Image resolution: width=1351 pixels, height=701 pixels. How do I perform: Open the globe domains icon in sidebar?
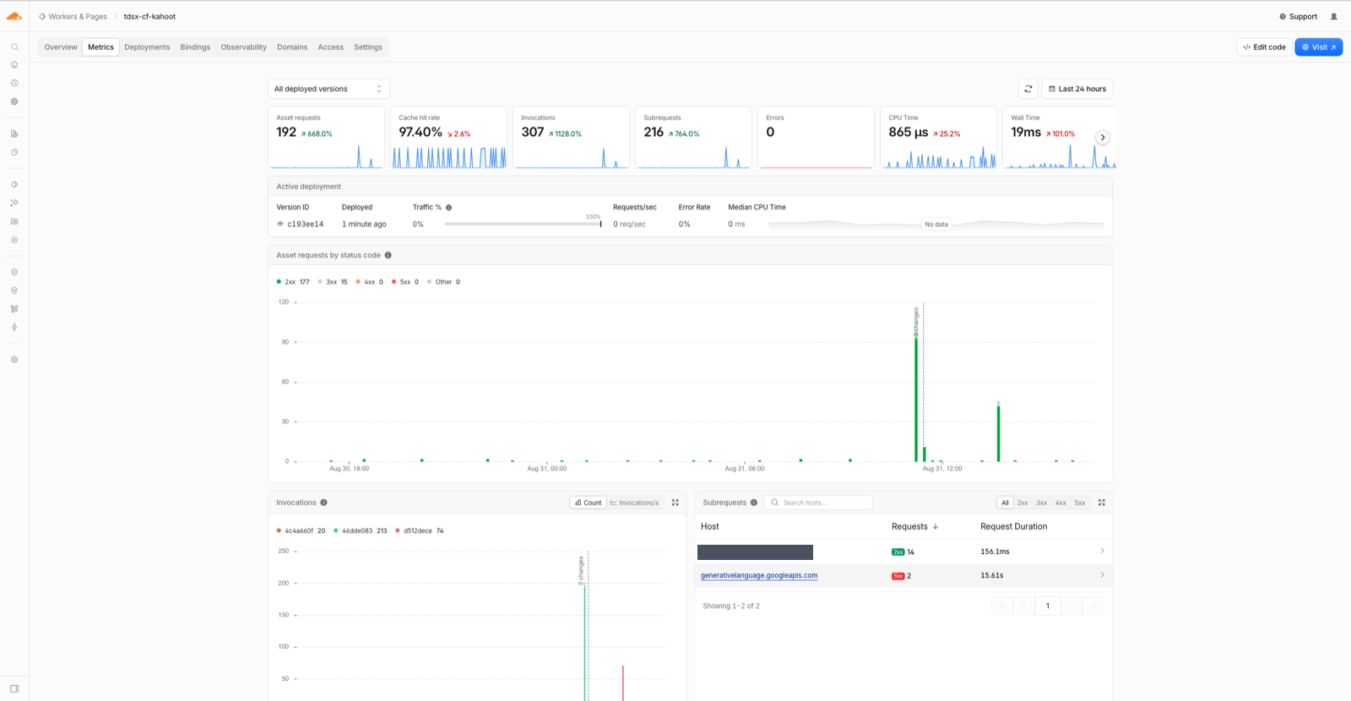click(14, 101)
